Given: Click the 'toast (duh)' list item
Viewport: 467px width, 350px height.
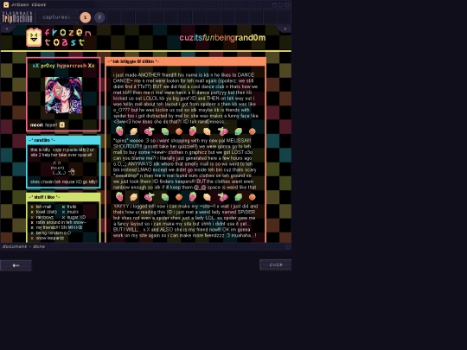Looking at the screenshot, I should 47,212.
